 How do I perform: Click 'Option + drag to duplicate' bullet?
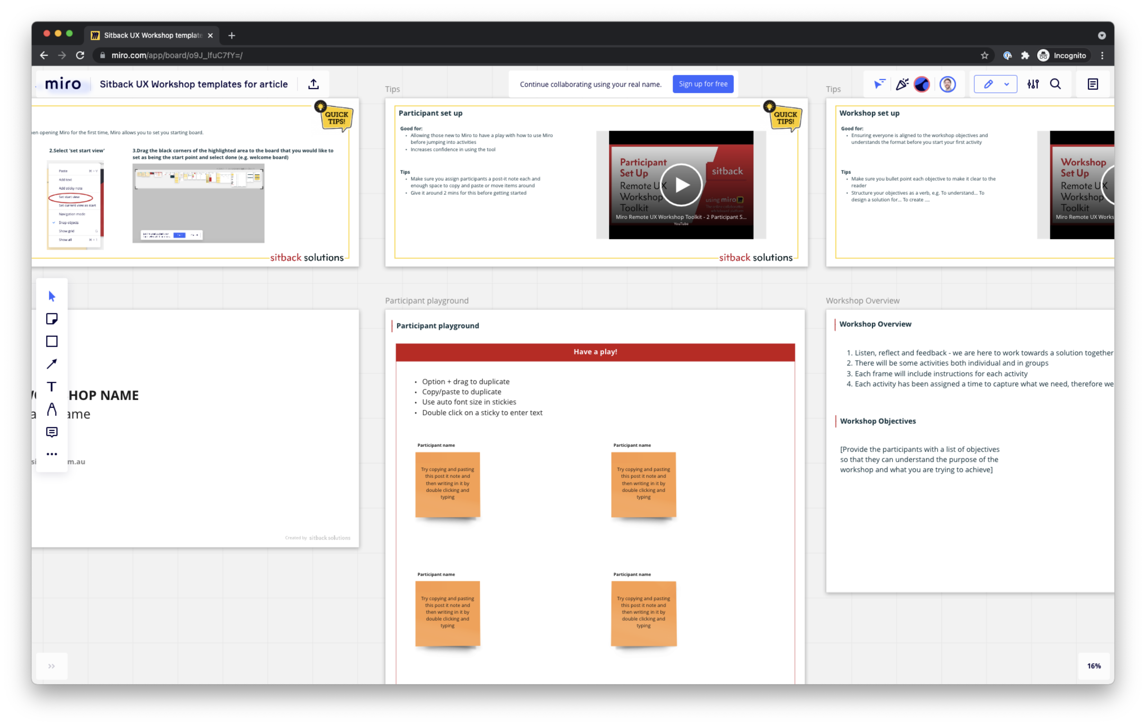click(x=466, y=381)
